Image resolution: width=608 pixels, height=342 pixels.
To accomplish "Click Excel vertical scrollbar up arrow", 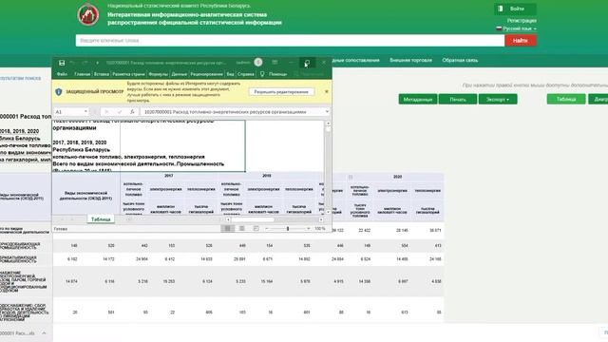I will 328,123.
